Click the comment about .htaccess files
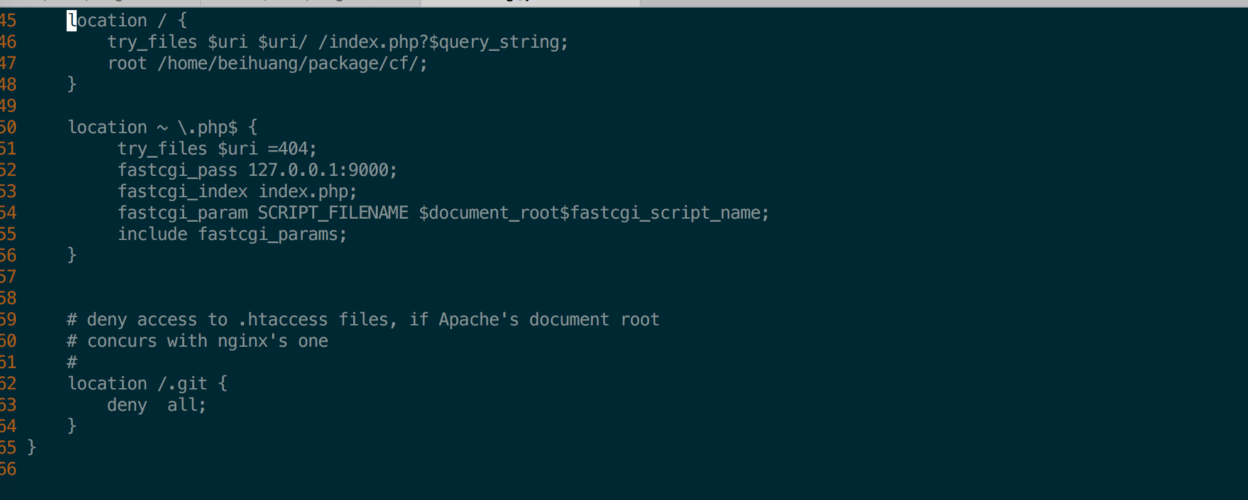Screen dimensions: 1248x500 tap(363, 320)
